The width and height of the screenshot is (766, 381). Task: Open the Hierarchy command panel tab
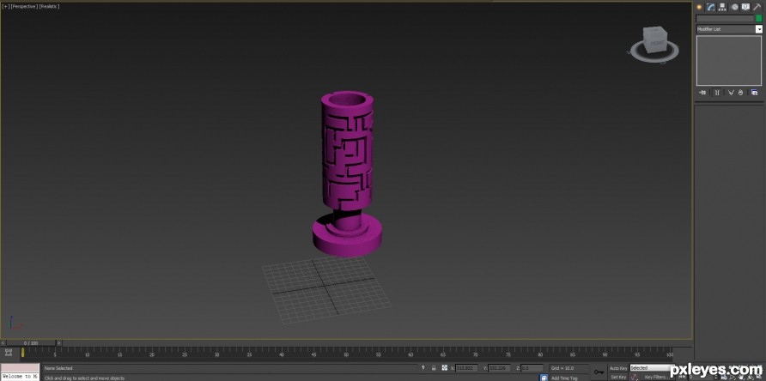(722, 7)
